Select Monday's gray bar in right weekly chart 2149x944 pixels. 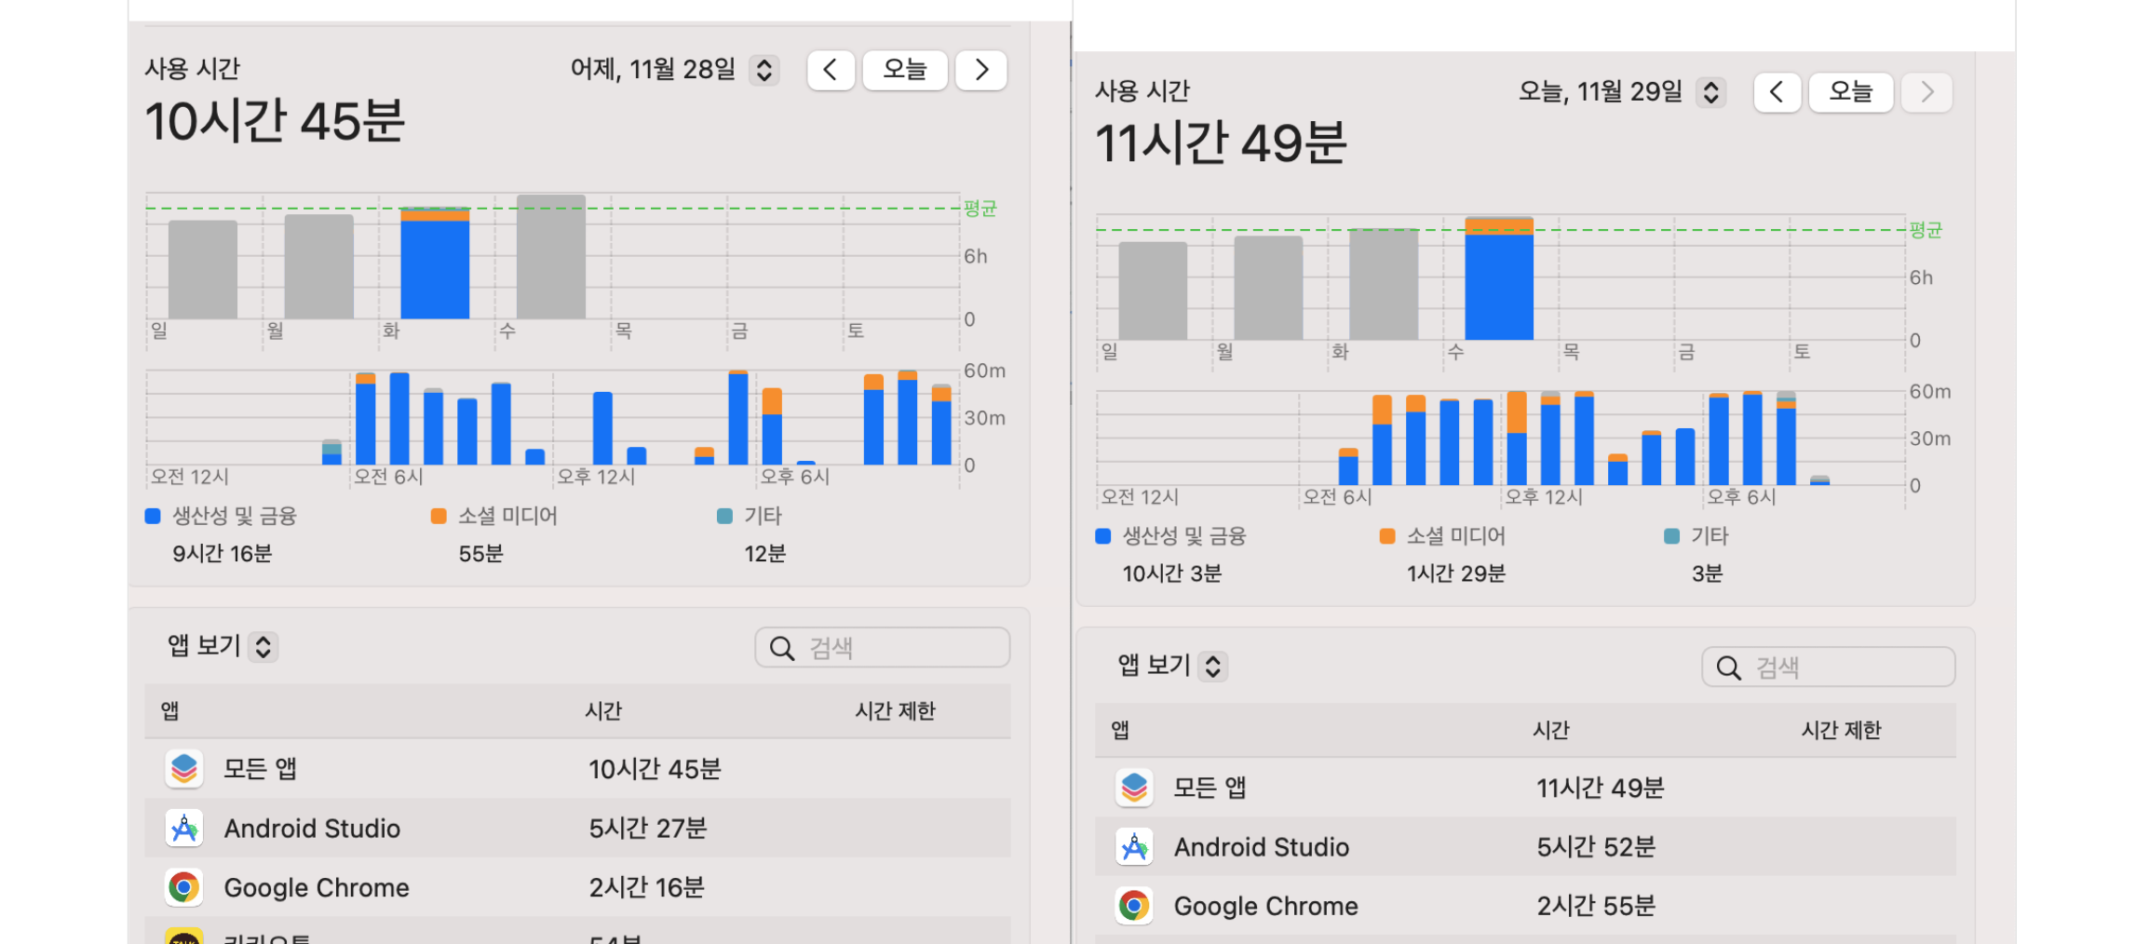point(1268,288)
